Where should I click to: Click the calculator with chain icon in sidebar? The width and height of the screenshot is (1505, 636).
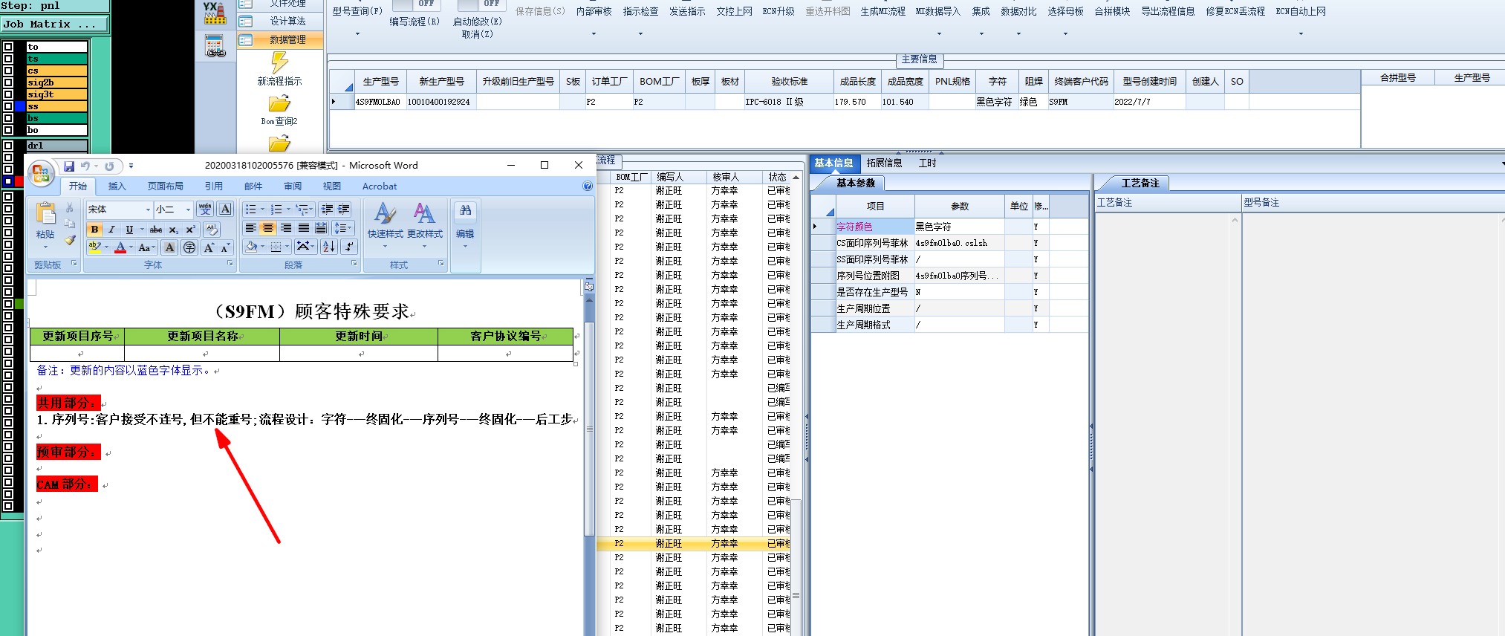(215, 46)
